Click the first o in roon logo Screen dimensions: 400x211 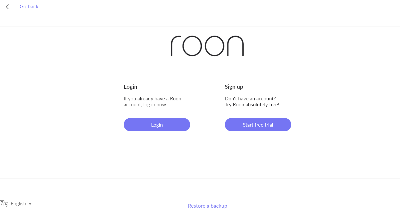tap(192, 46)
